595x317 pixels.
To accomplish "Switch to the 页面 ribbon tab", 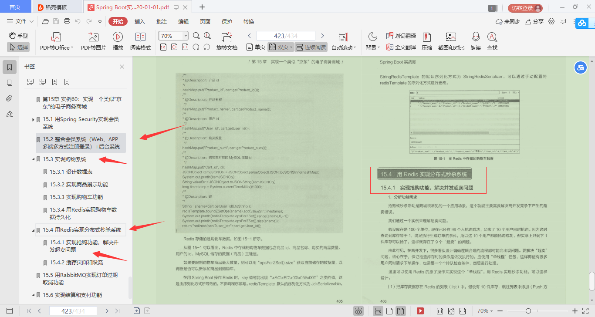I will pos(205,21).
